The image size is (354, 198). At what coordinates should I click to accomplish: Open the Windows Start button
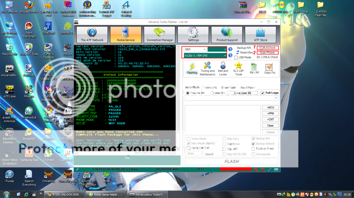[x=7, y=194]
